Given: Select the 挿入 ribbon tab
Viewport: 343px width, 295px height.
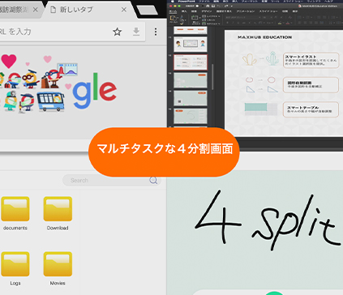Looking at the screenshot, I should click(184, 11).
